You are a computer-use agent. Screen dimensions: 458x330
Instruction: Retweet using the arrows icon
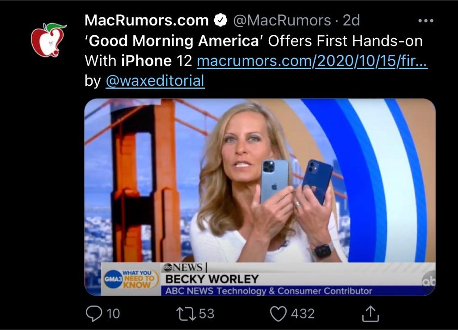pos(187,313)
